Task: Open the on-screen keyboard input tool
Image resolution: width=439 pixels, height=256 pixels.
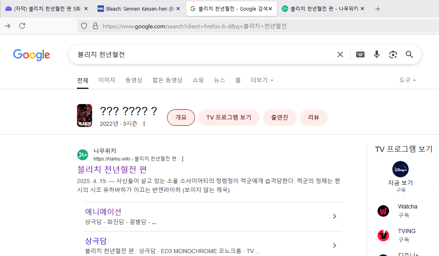Action: pyautogui.click(x=360, y=54)
